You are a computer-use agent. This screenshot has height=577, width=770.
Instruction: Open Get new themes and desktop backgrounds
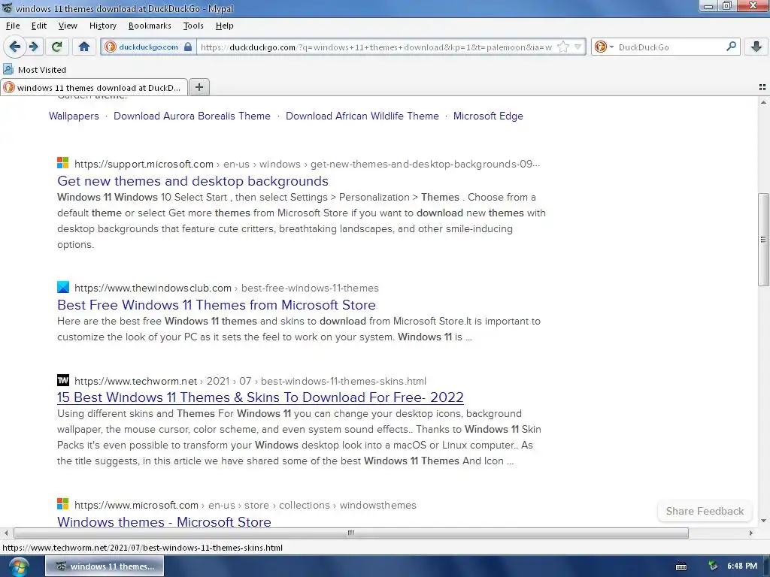coord(192,180)
